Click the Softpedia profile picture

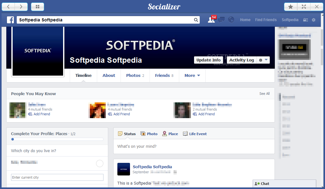[38, 52]
